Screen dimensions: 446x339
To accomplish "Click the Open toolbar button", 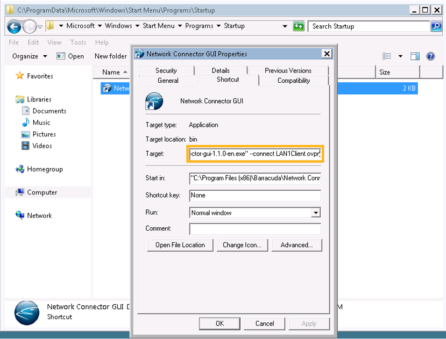I will click(x=70, y=56).
